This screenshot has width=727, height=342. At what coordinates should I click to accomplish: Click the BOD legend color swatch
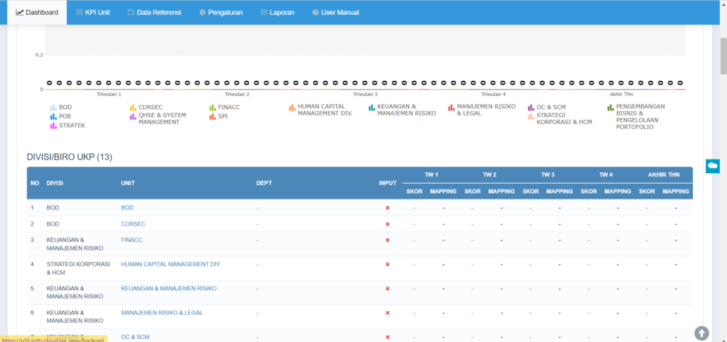click(x=53, y=107)
